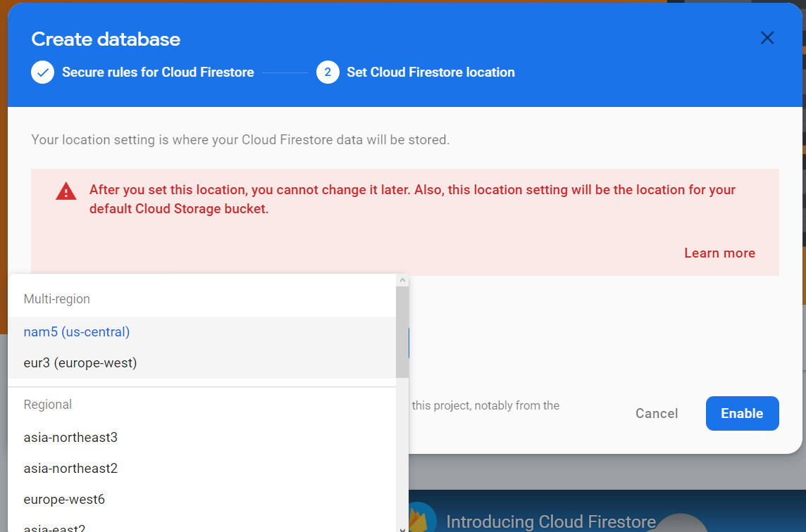Click Introducing Cloud Firestore banner title
806x532 pixels.
coord(551,521)
